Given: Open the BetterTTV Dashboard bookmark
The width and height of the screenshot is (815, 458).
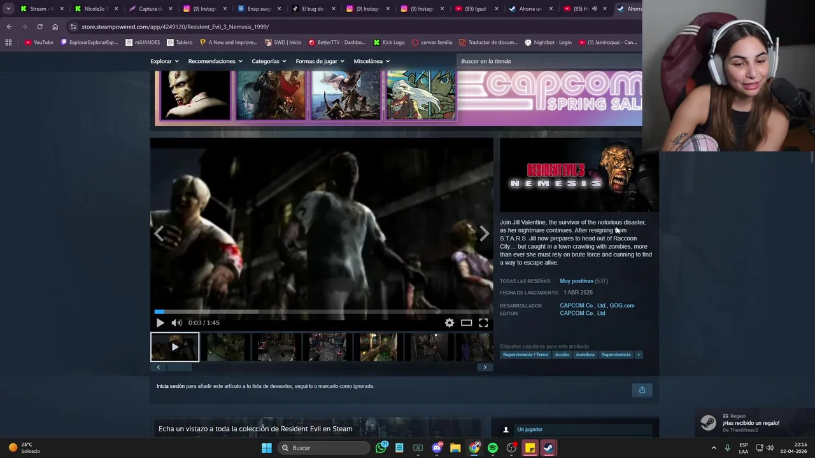Looking at the screenshot, I should (x=337, y=43).
